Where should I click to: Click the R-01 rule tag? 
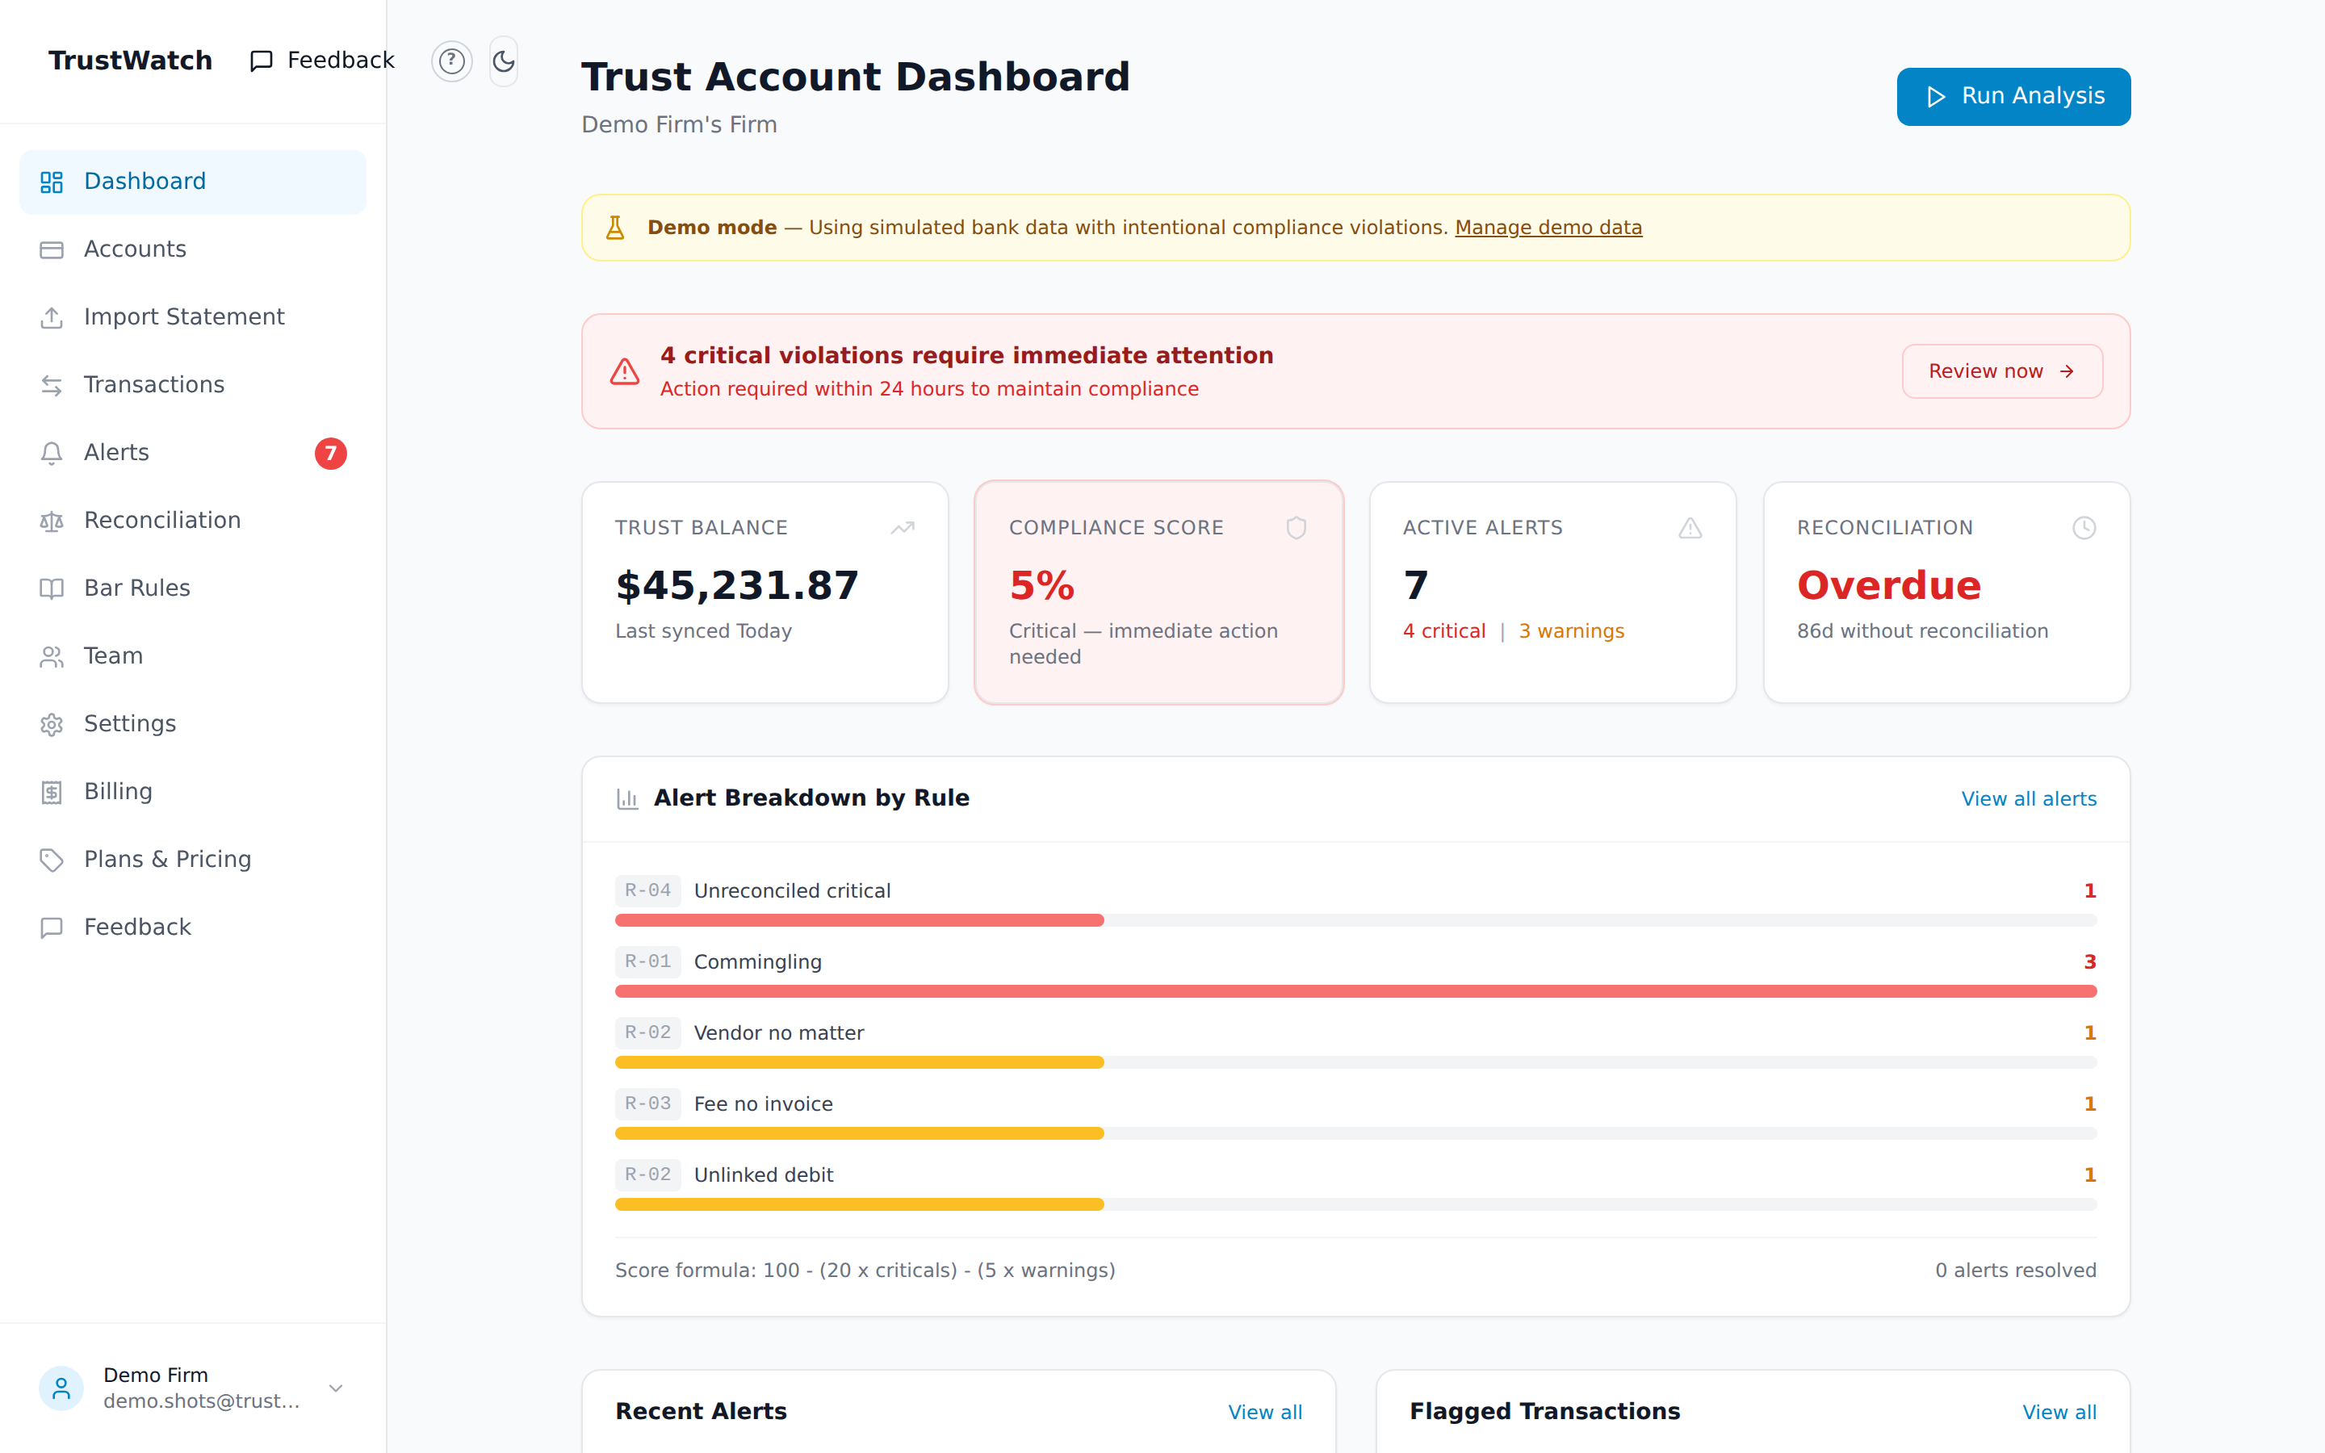pos(647,962)
